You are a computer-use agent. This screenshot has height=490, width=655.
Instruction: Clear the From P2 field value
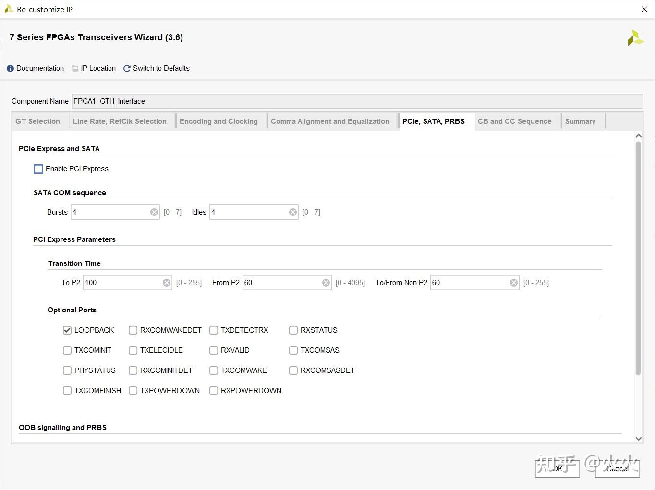coord(326,283)
